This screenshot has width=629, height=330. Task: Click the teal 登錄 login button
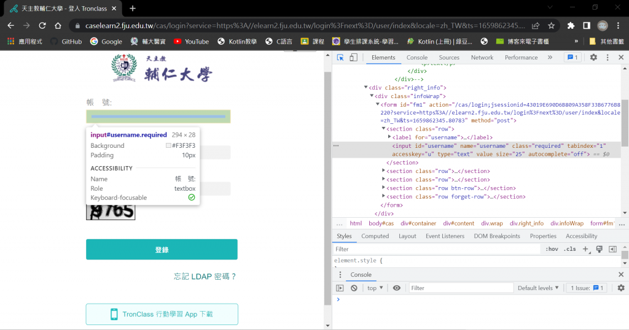click(x=162, y=250)
